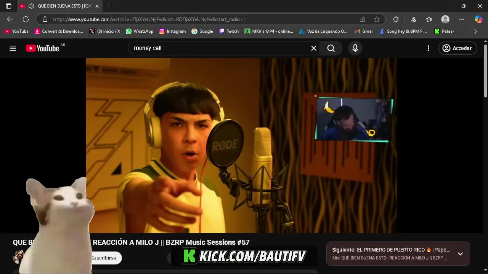Show more bookmarks chevron

point(475,32)
